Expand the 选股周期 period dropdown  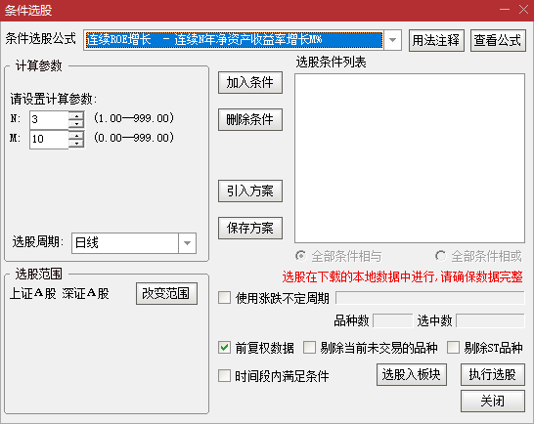click(x=187, y=243)
